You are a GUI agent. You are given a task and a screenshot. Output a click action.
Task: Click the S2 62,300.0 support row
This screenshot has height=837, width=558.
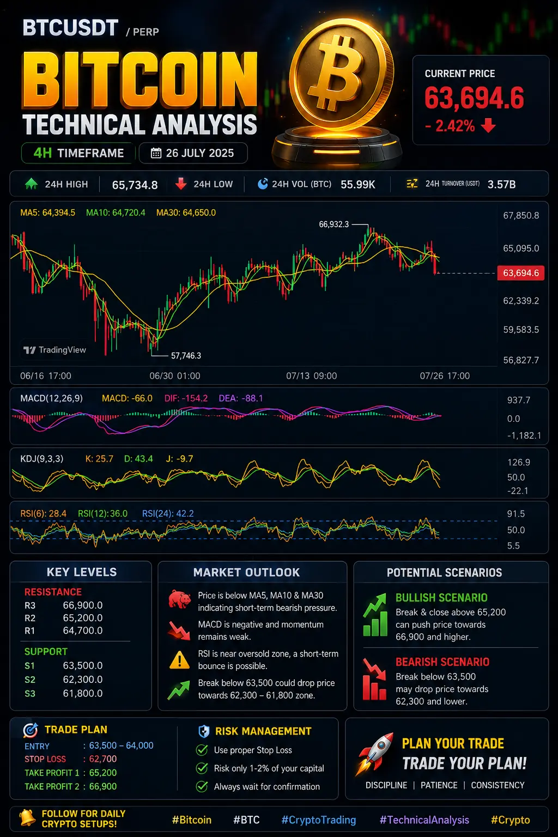[64, 680]
